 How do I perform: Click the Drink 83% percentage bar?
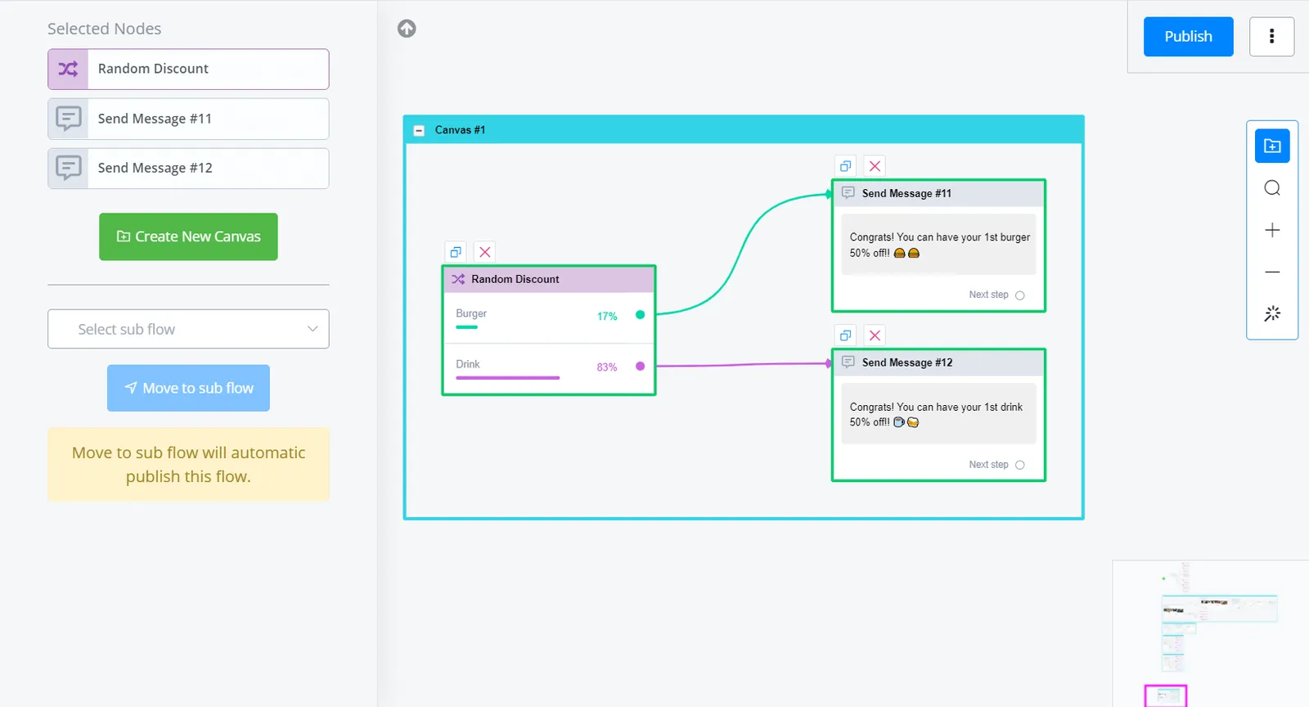click(x=507, y=378)
